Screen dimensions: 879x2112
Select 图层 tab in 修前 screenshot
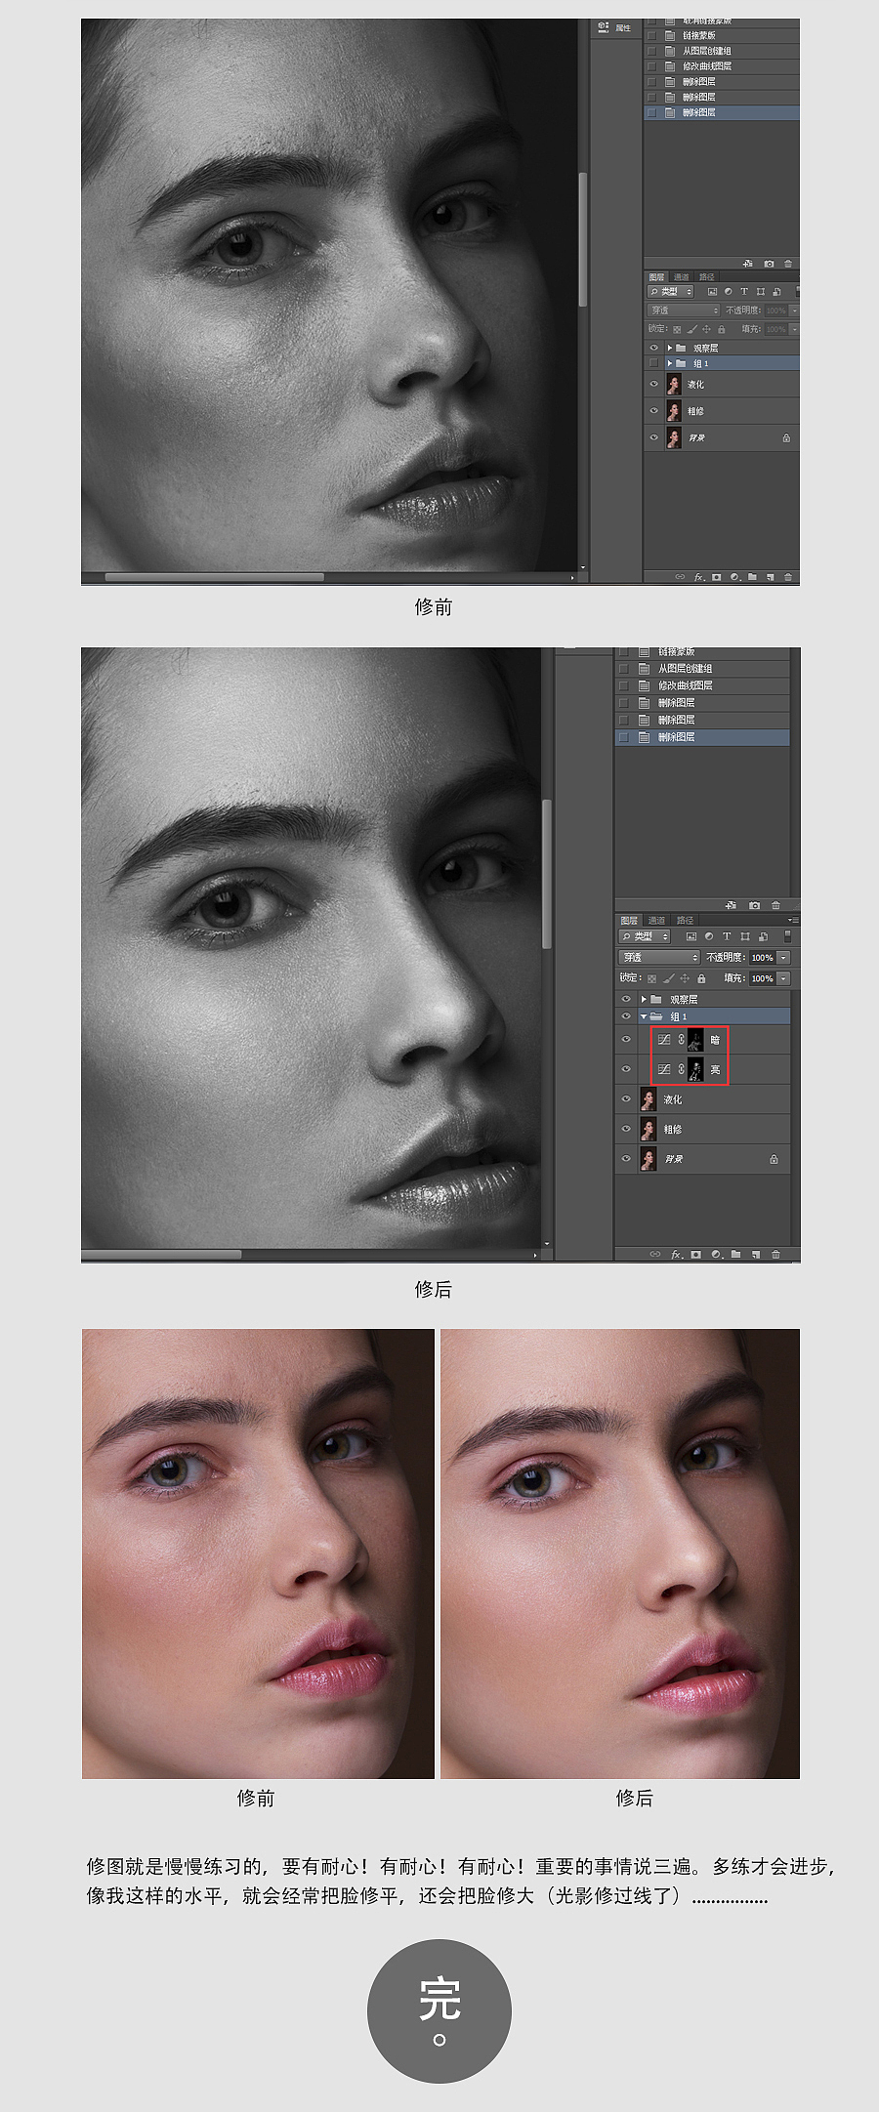[656, 276]
